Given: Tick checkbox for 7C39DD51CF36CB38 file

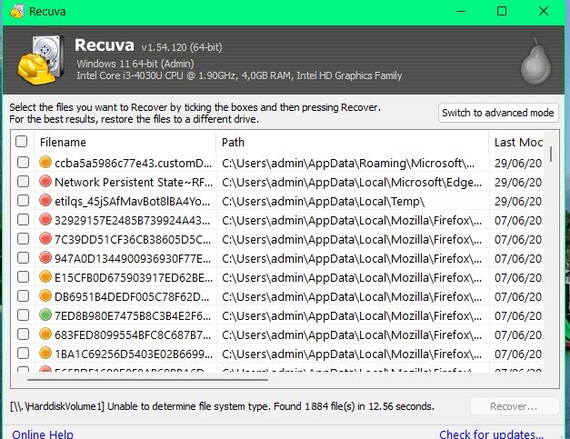Looking at the screenshot, I should point(24,239).
